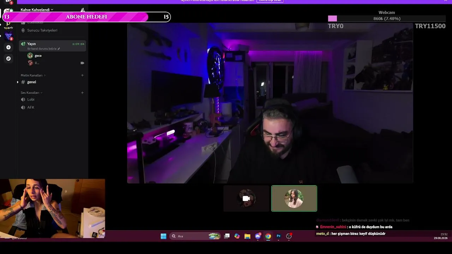Click the camera icon next to user R...
This screenshot has height=254, width=452.
pyautogui.click(x=82, y=63)
